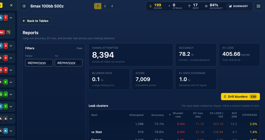This screenshot has height=140, width=265.
Task: Sort by Blunder rate column header
Action: (178, 115)
